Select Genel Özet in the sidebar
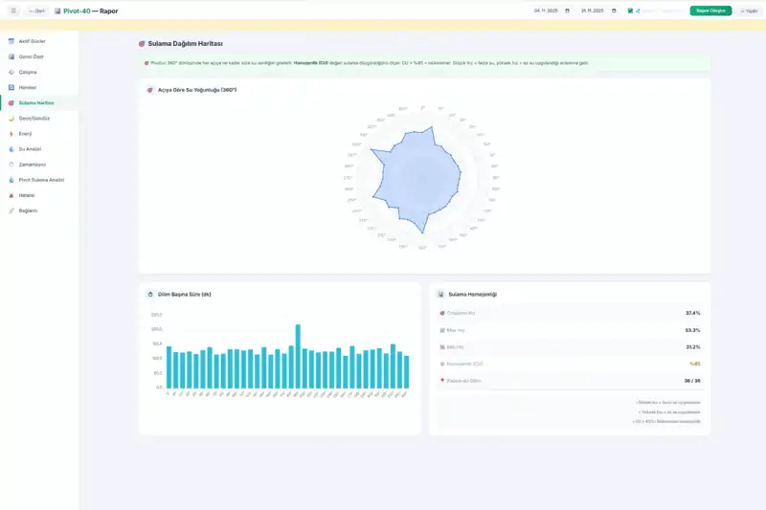 [32, 56]
